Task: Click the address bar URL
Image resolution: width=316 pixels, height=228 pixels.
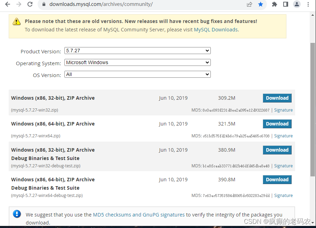Action: pos(101,4)
